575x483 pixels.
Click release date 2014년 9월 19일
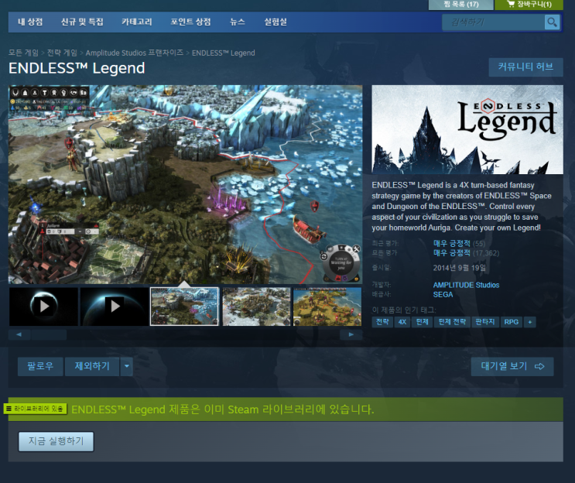(459, 268)
